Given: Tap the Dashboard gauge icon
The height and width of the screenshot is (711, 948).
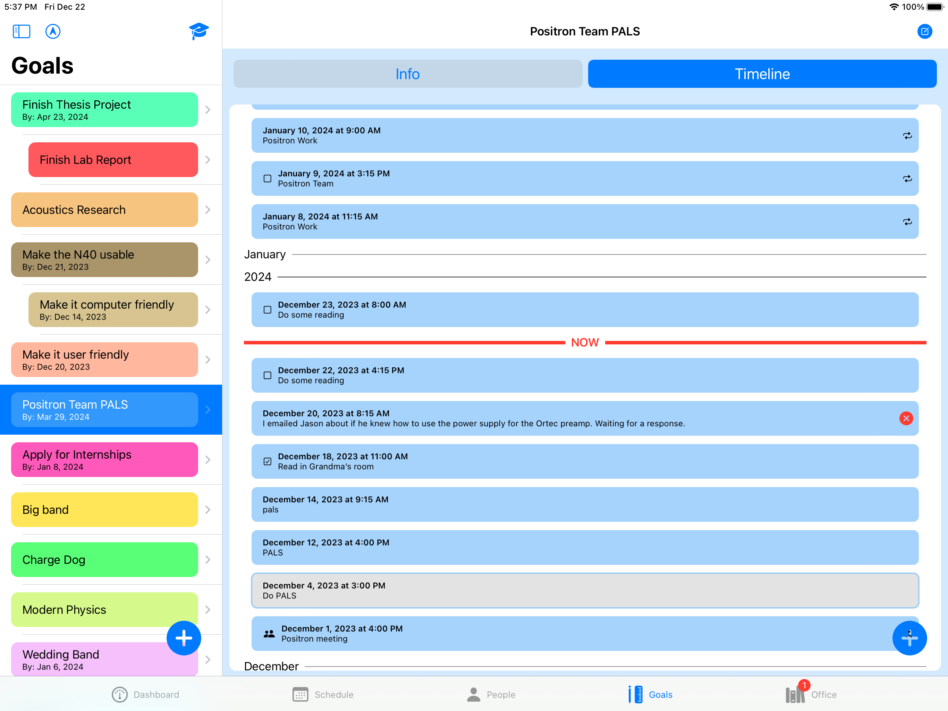Looking at the screenshot, I should (x=120, y=695).
